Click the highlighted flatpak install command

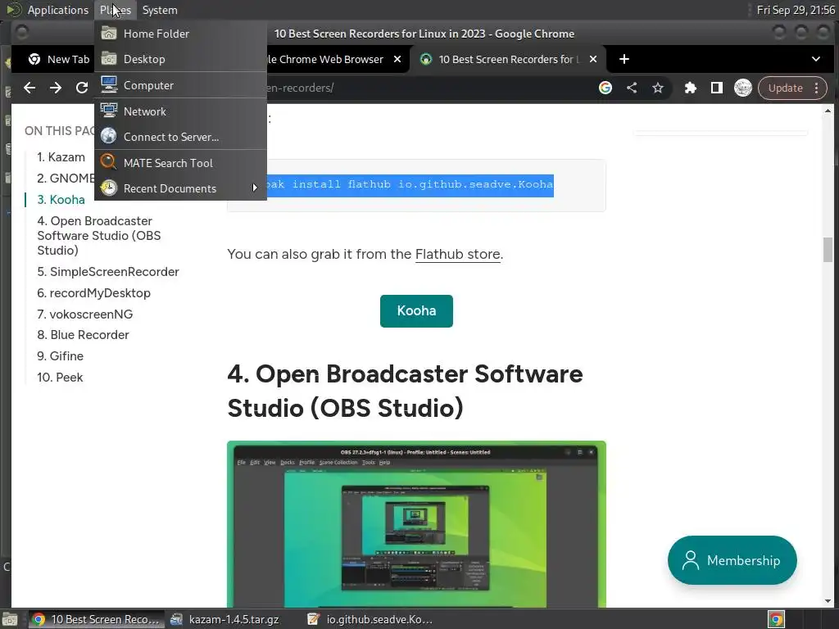410,185
